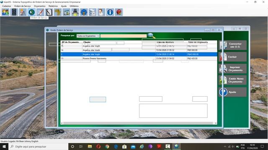Click the Ordem de Serviço green cursor icon
The height and width of the screenshot is (150, 268).
click(32, 12)
